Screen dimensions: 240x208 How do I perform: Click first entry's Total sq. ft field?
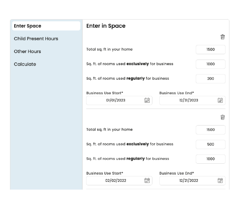(x=210, y=49)
